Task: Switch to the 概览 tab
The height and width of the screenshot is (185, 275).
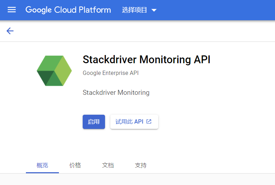Action: pos(42,165)
